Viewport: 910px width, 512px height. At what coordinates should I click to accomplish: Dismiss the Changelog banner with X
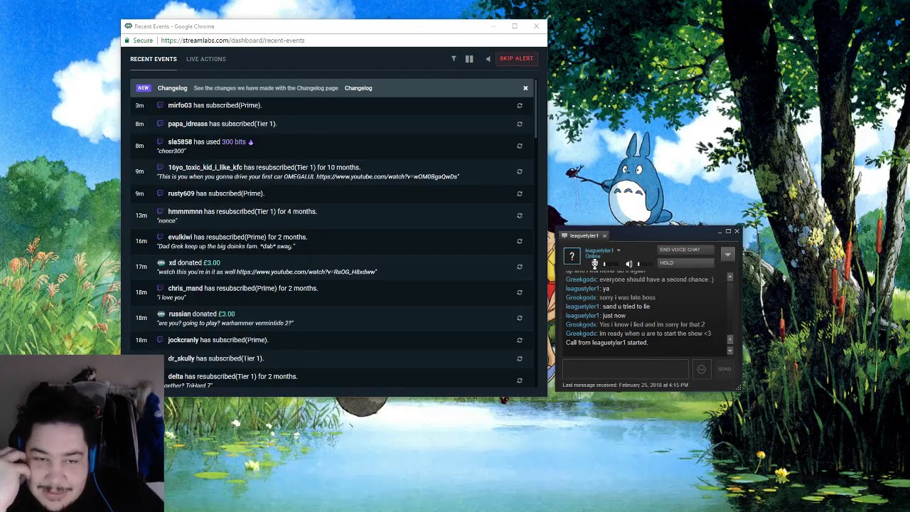tap(525, 88)
